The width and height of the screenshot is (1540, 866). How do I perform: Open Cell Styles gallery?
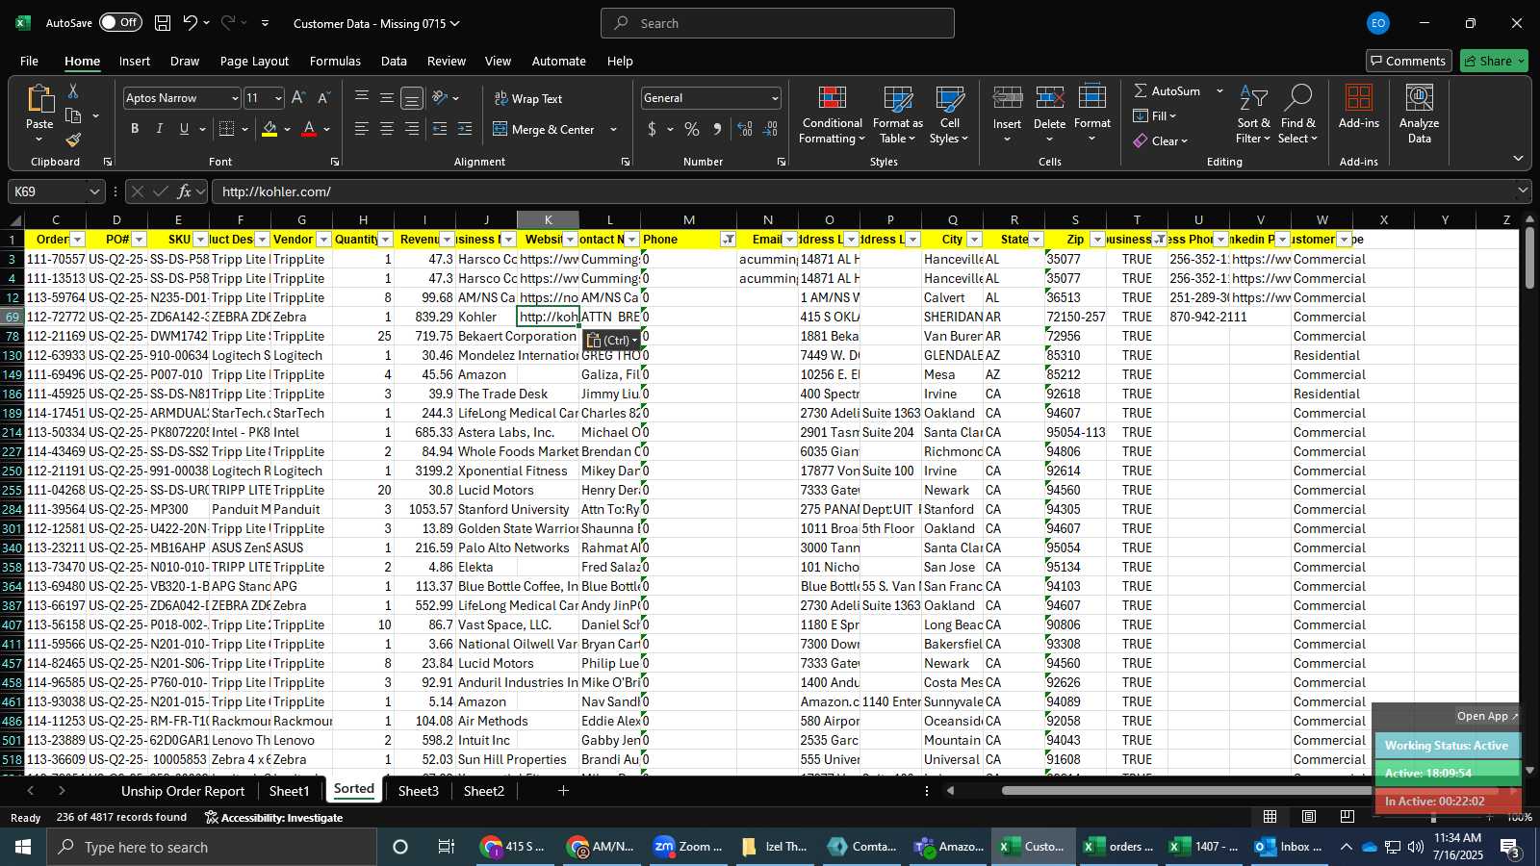tap(950, 115)
